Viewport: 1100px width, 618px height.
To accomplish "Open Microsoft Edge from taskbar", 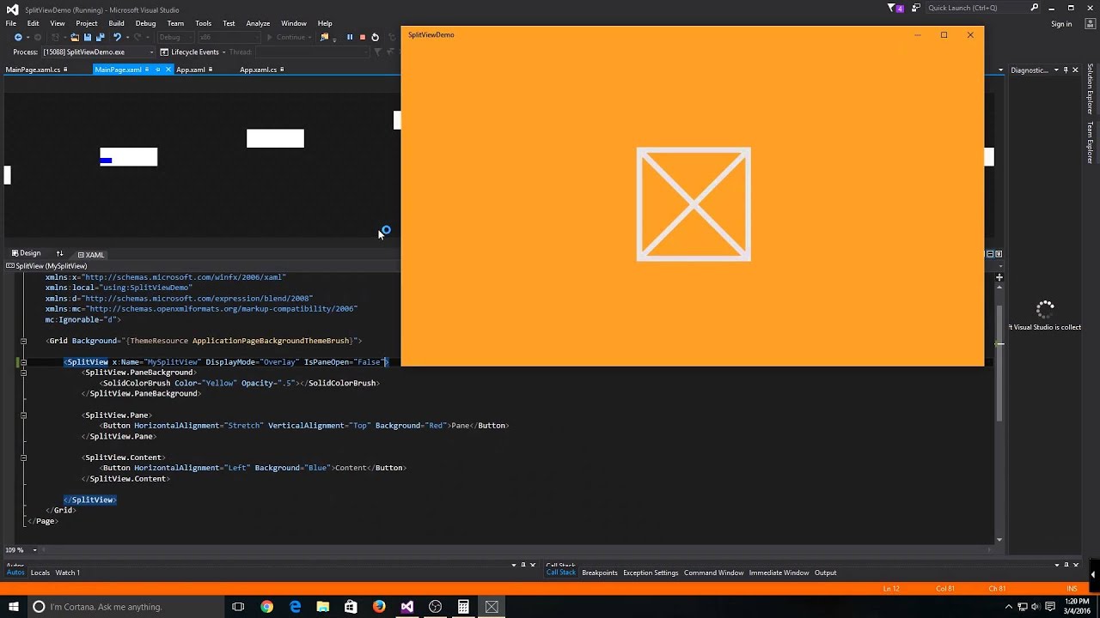I will [295, 607].
